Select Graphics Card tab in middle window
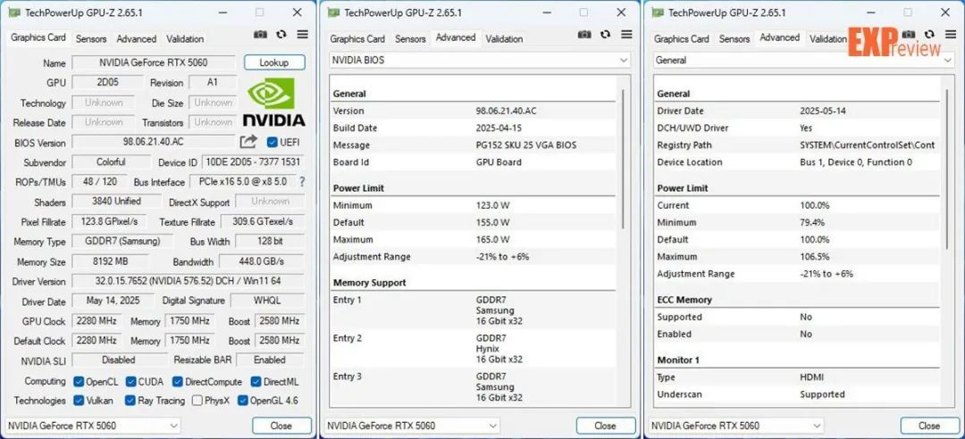Screen dimensions: 965x439 pyautogui.click(x=357, y=38)
